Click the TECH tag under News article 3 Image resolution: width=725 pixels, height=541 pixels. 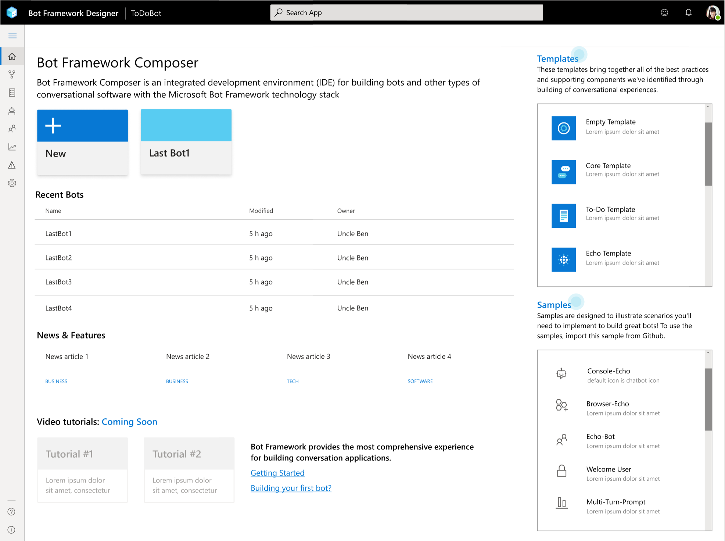(293, 381)
